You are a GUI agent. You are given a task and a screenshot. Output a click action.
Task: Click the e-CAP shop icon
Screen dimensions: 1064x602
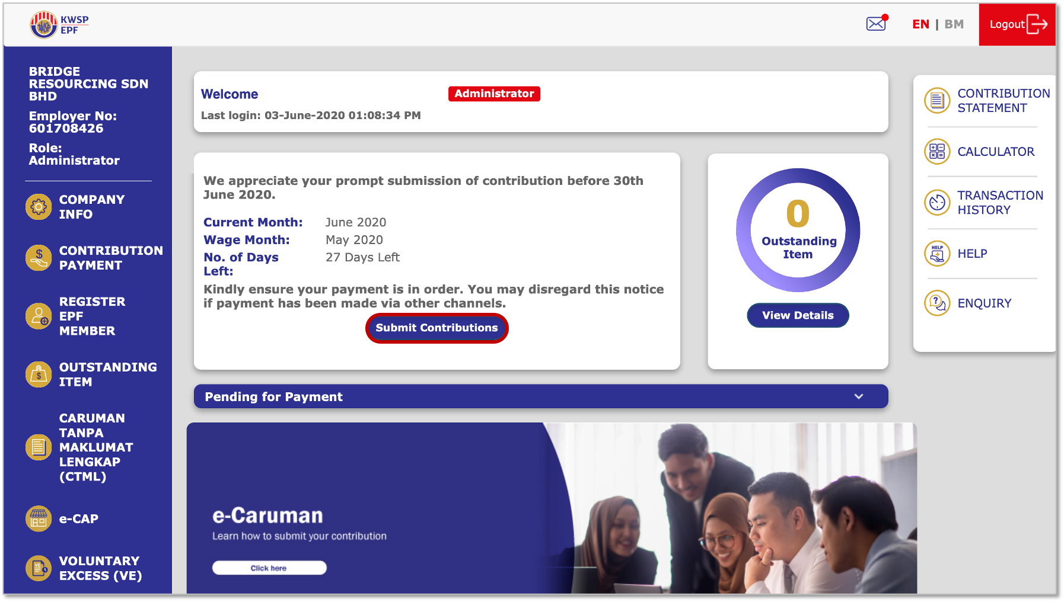pos(39,518)
